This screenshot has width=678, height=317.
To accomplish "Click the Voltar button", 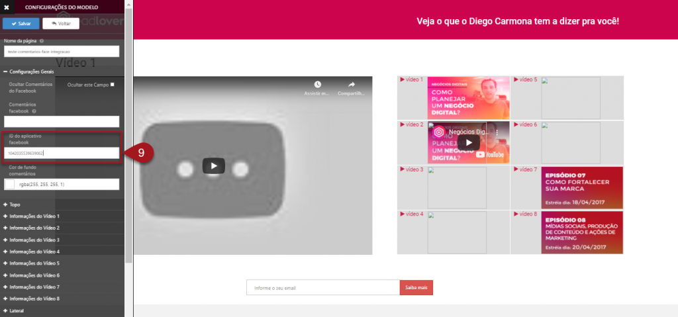I will pos(61,23).
